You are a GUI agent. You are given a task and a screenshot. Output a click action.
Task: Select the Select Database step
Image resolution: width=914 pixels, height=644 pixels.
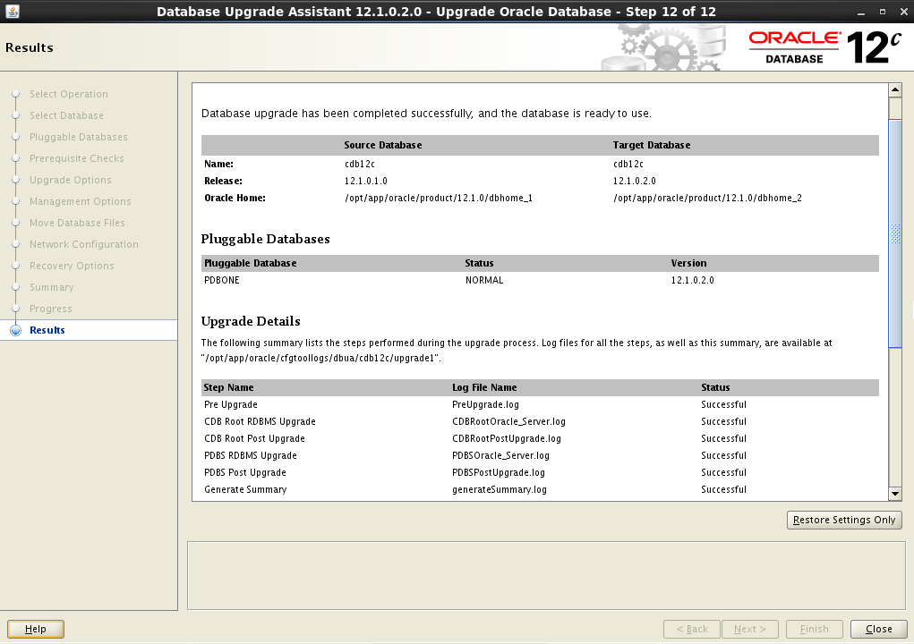(x=66, y=115)
